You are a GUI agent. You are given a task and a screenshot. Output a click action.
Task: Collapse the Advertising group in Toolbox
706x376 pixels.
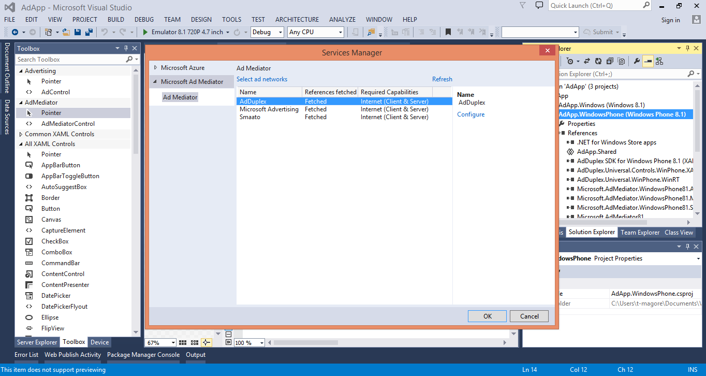21,71
